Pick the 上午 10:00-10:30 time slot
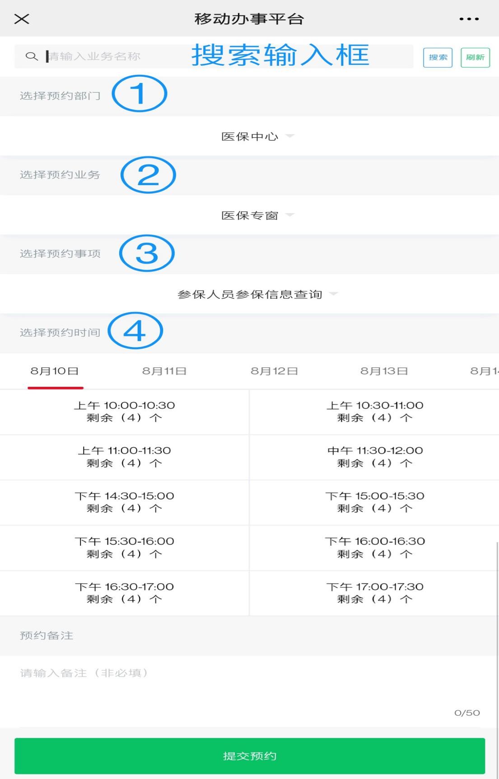499x779 pixels. tap(124, 412)
